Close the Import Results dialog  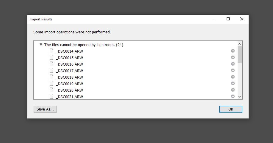(242, 19)
